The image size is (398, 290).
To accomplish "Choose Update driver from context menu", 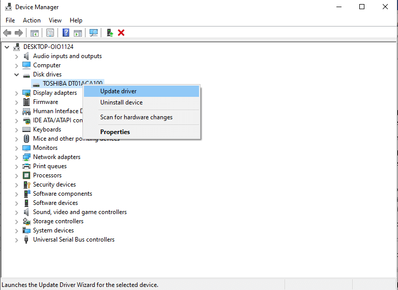I will coord(141,91).
